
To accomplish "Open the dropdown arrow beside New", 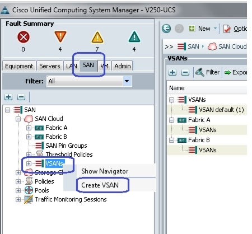I will tap(215, 29).
